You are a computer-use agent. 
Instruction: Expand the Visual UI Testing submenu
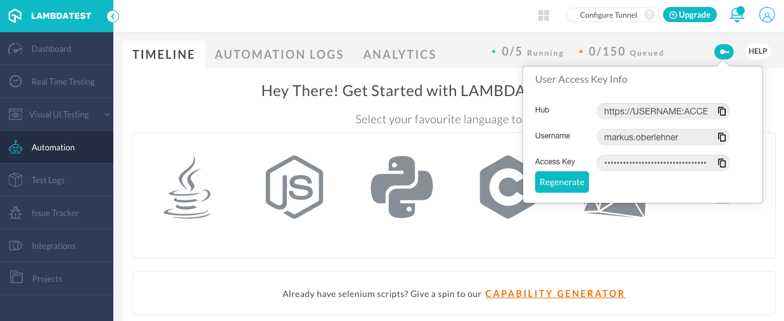(x=107, y=114)
